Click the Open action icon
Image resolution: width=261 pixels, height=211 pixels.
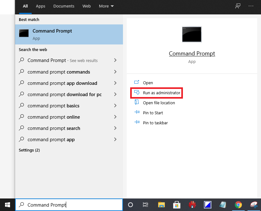click(136, 82)
